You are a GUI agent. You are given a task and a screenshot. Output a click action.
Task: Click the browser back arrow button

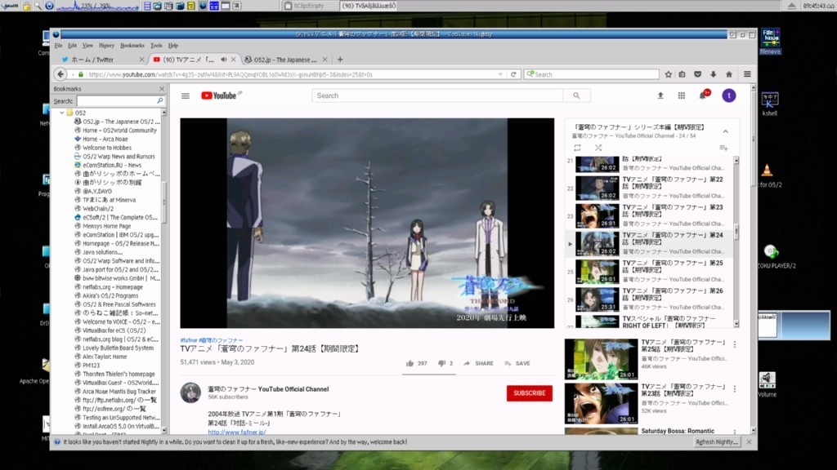coord(60,74)
